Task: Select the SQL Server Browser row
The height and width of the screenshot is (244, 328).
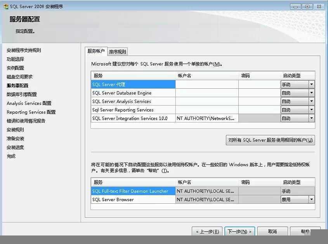Action: (133, 199)
